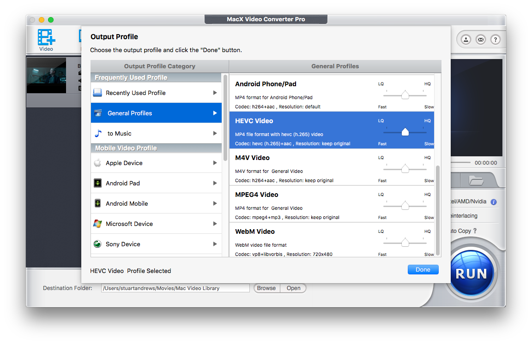
Task: Click the video thumbnail in main window
Action: [47, 75]
